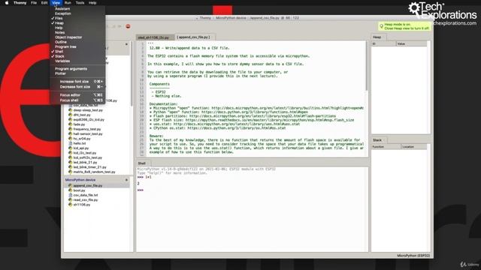Click the Location column header in Stack
The height and width of the screenshot is (270, 481).
(x=413, y=147)
